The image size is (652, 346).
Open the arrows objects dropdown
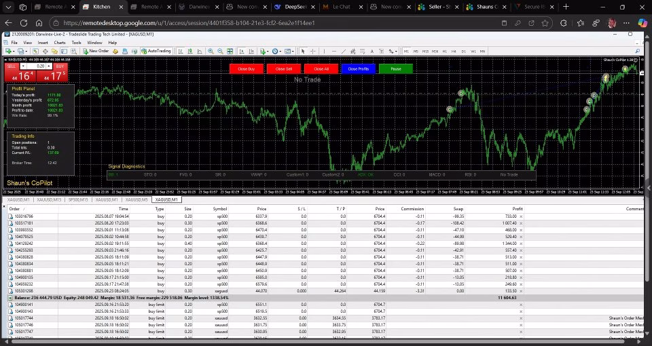393,51
